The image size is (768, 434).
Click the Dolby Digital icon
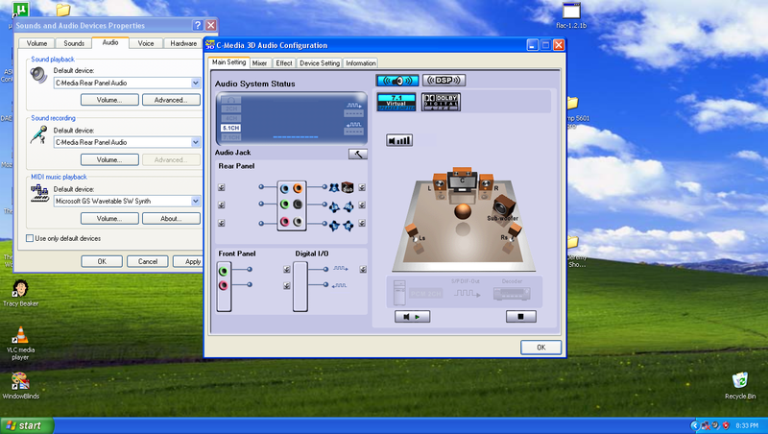point(441,102)
